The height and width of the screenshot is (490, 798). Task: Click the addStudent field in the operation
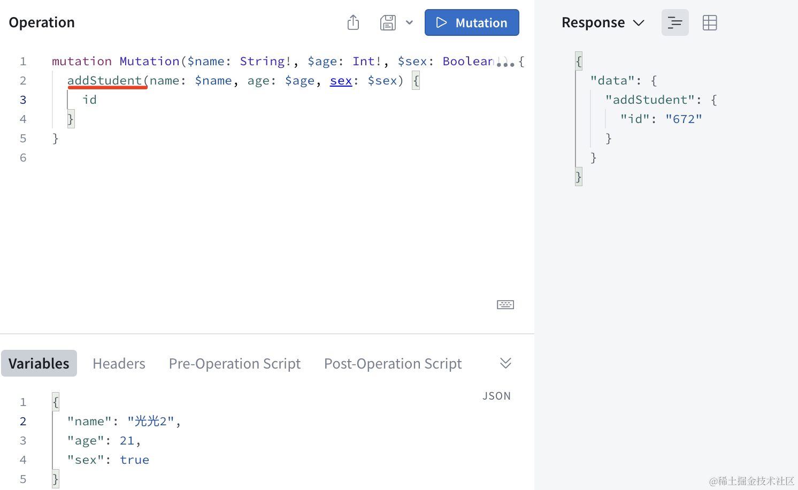(x=104, y=81)
